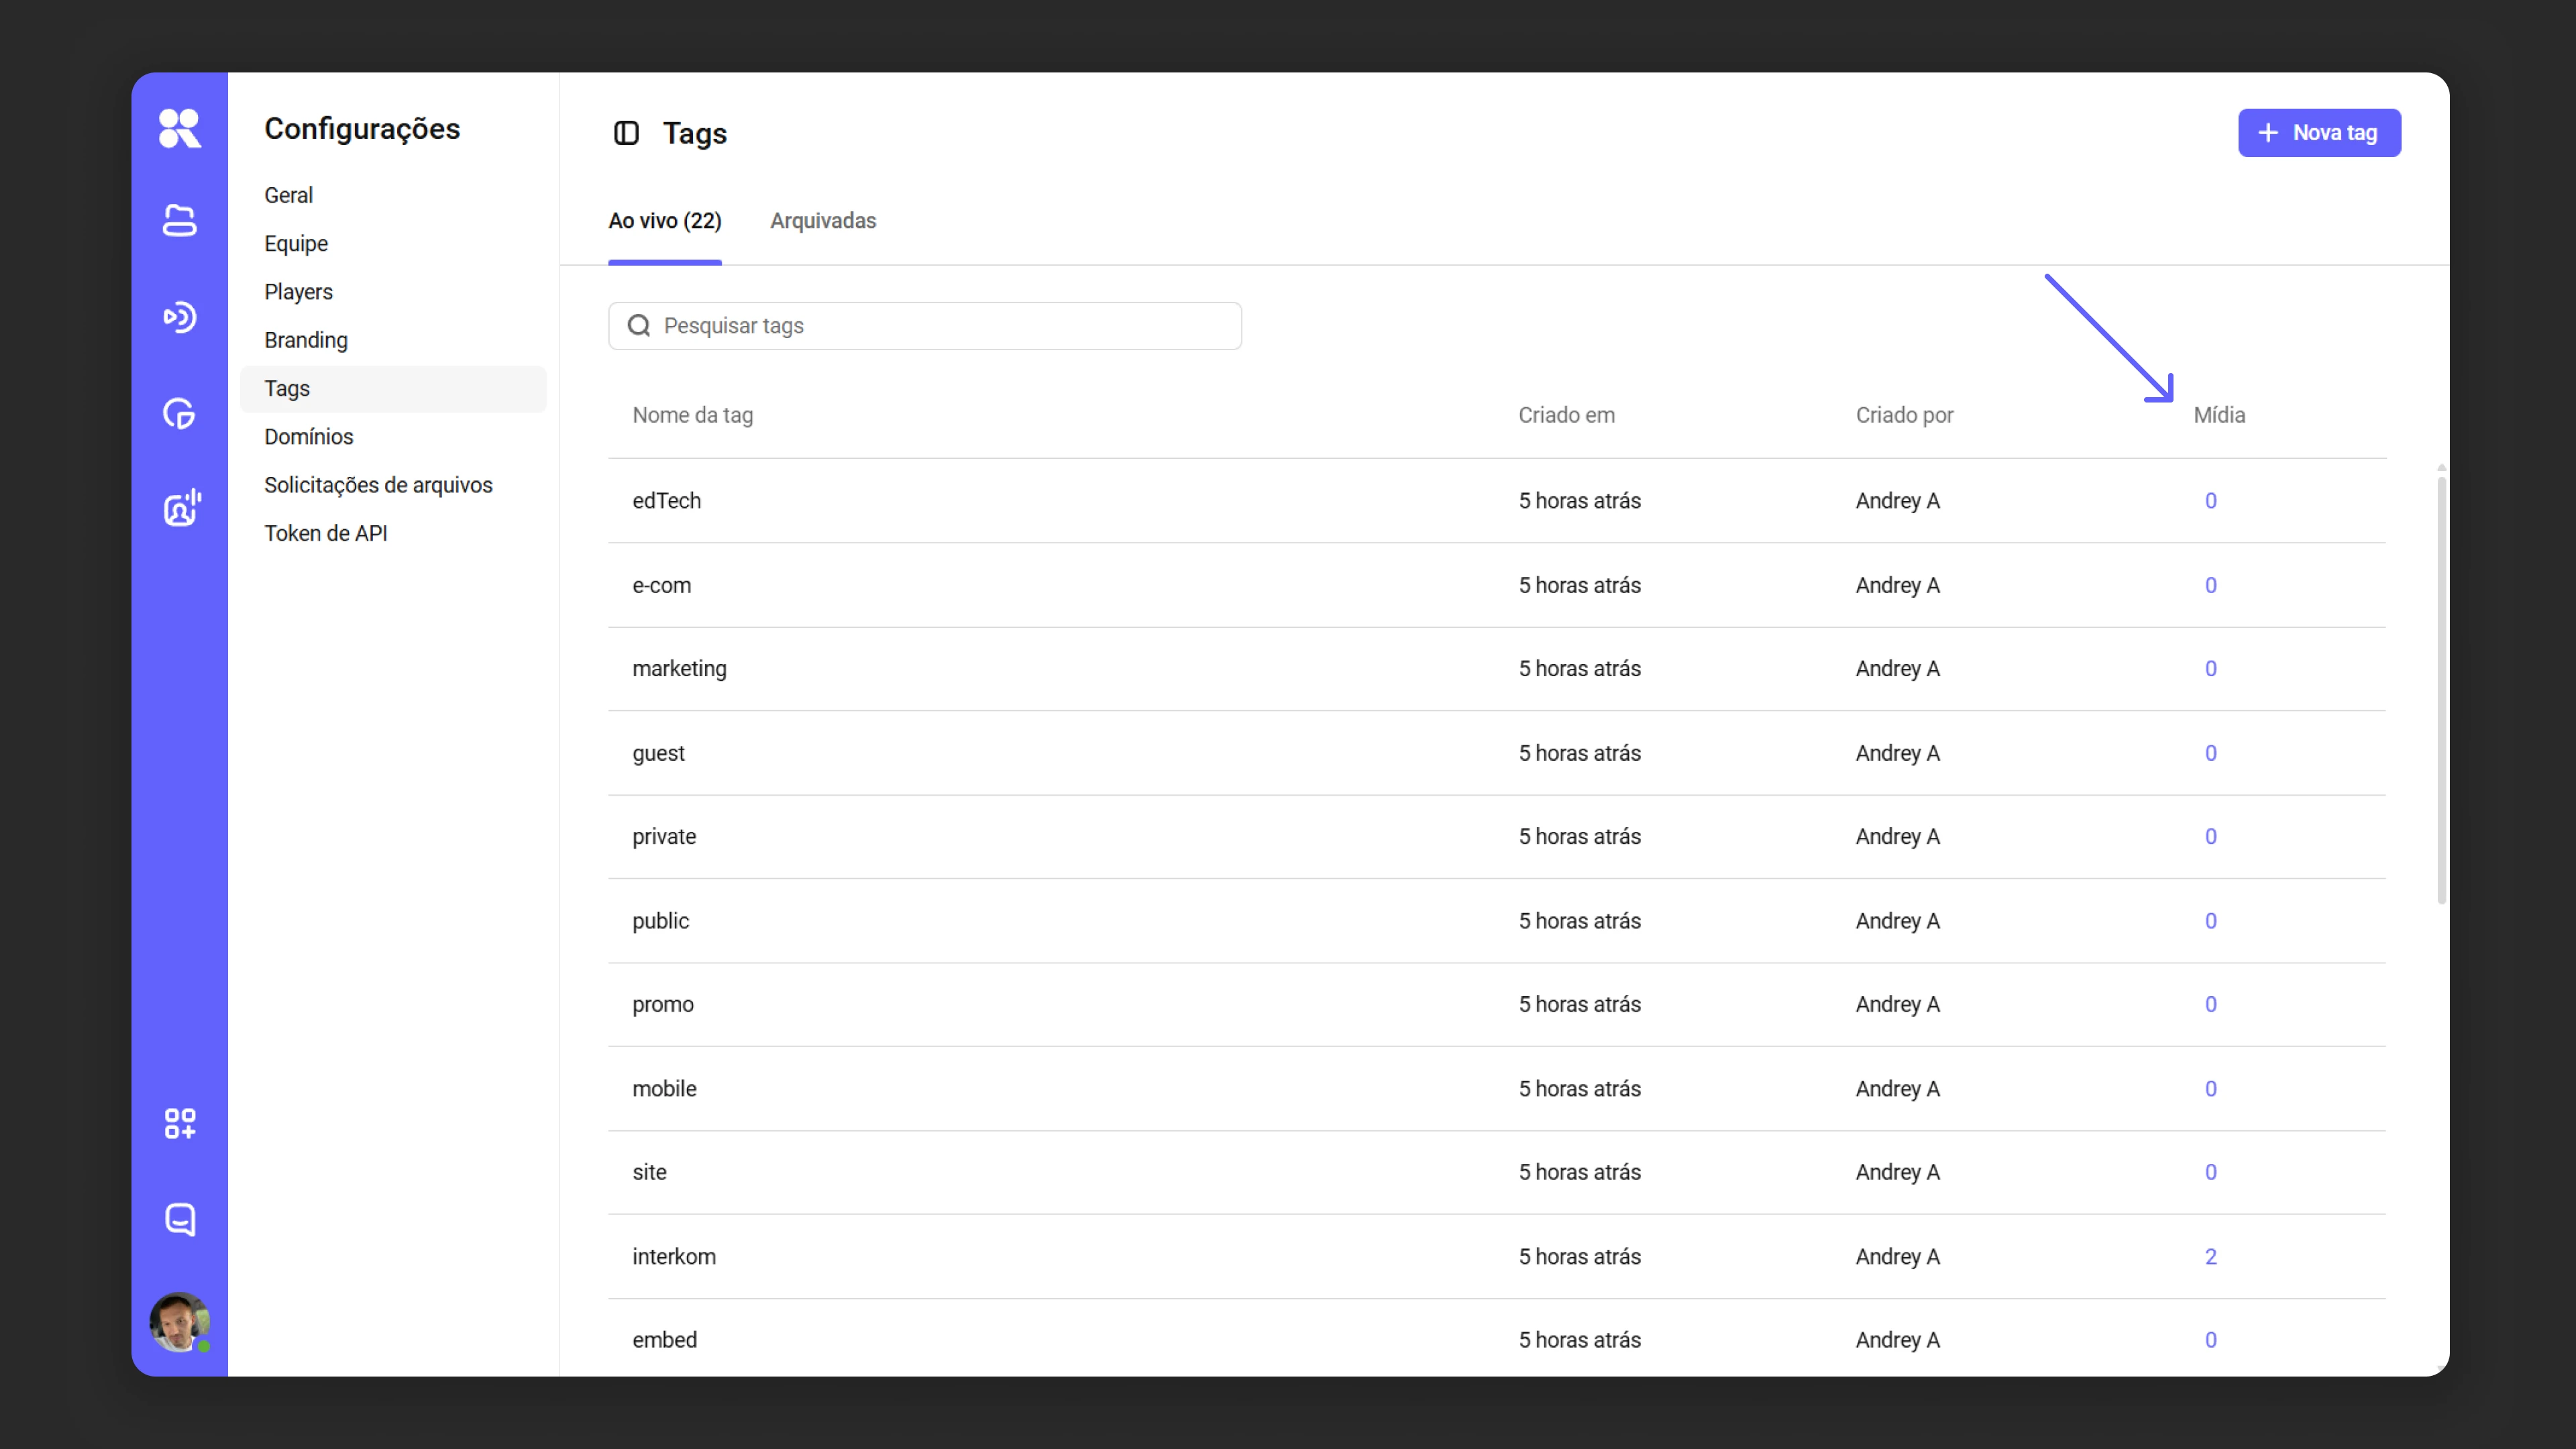Switch to the Arquivadas tab
Viewport: 2576px width, 1449px height.
coord(823,221)
